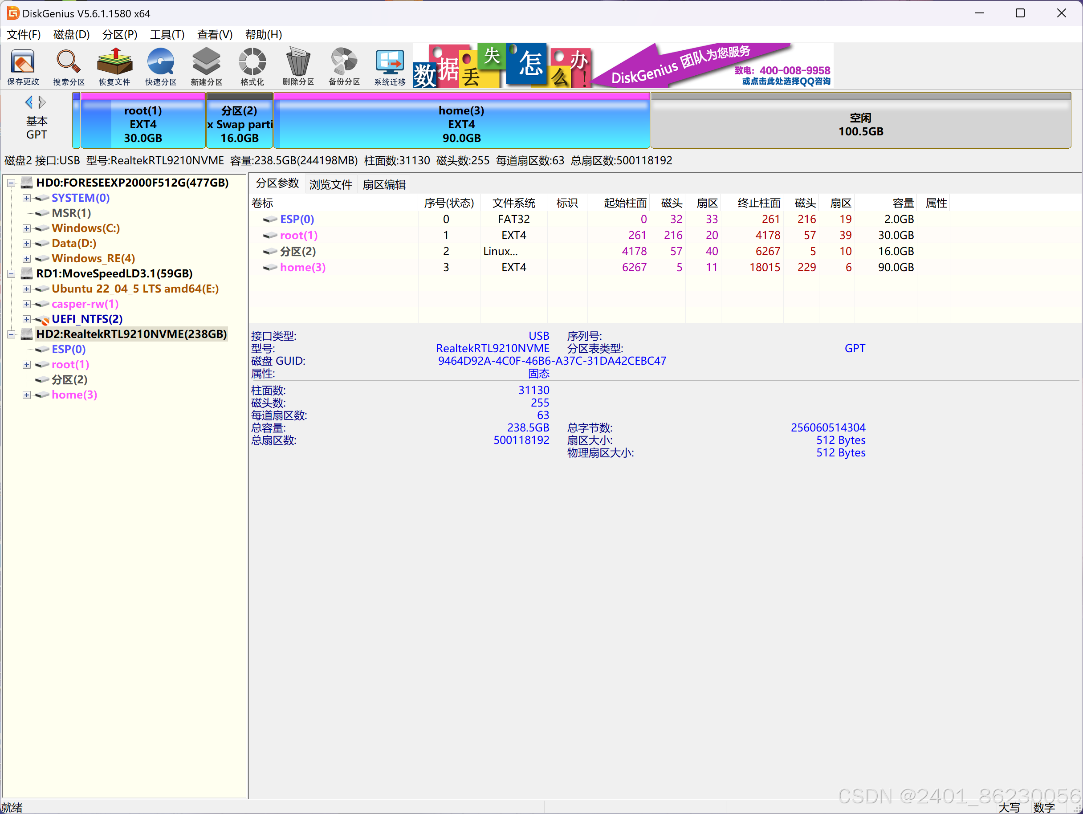Click the disk GUID value text

pos(552,361)
